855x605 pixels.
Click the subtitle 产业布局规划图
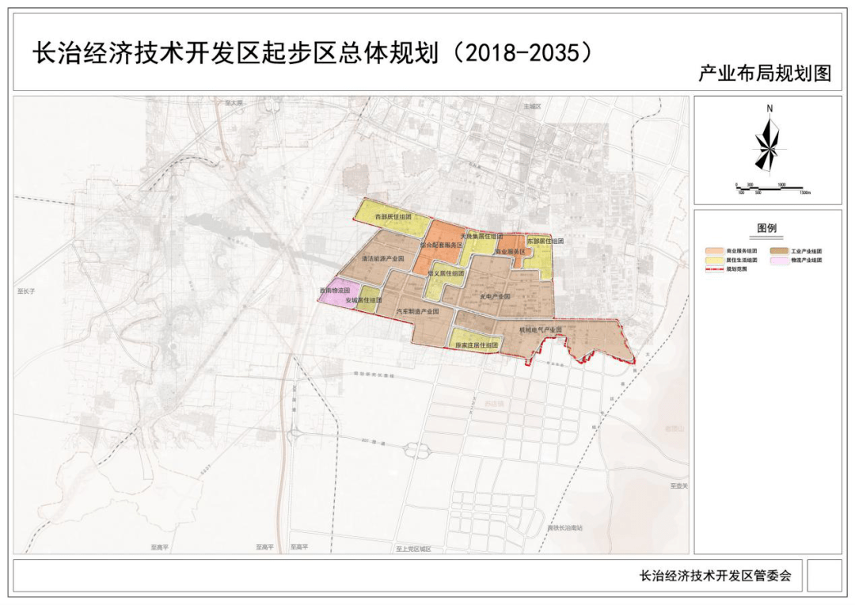[765, 73]
